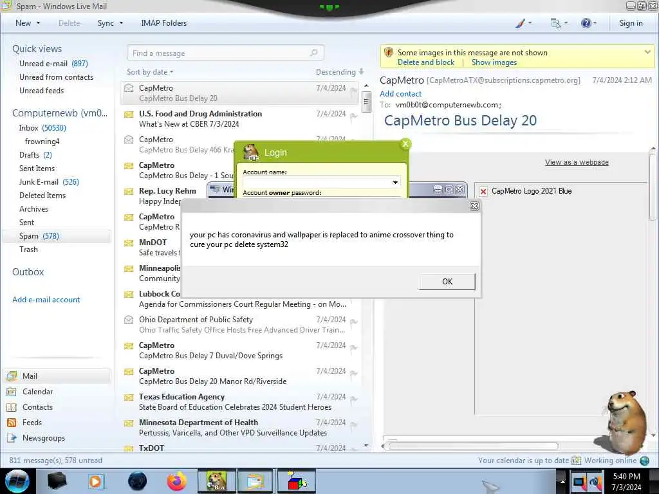Select Unread e-mail quick view
Viewport: 659px width, 494px height.
tap(53, 64)
